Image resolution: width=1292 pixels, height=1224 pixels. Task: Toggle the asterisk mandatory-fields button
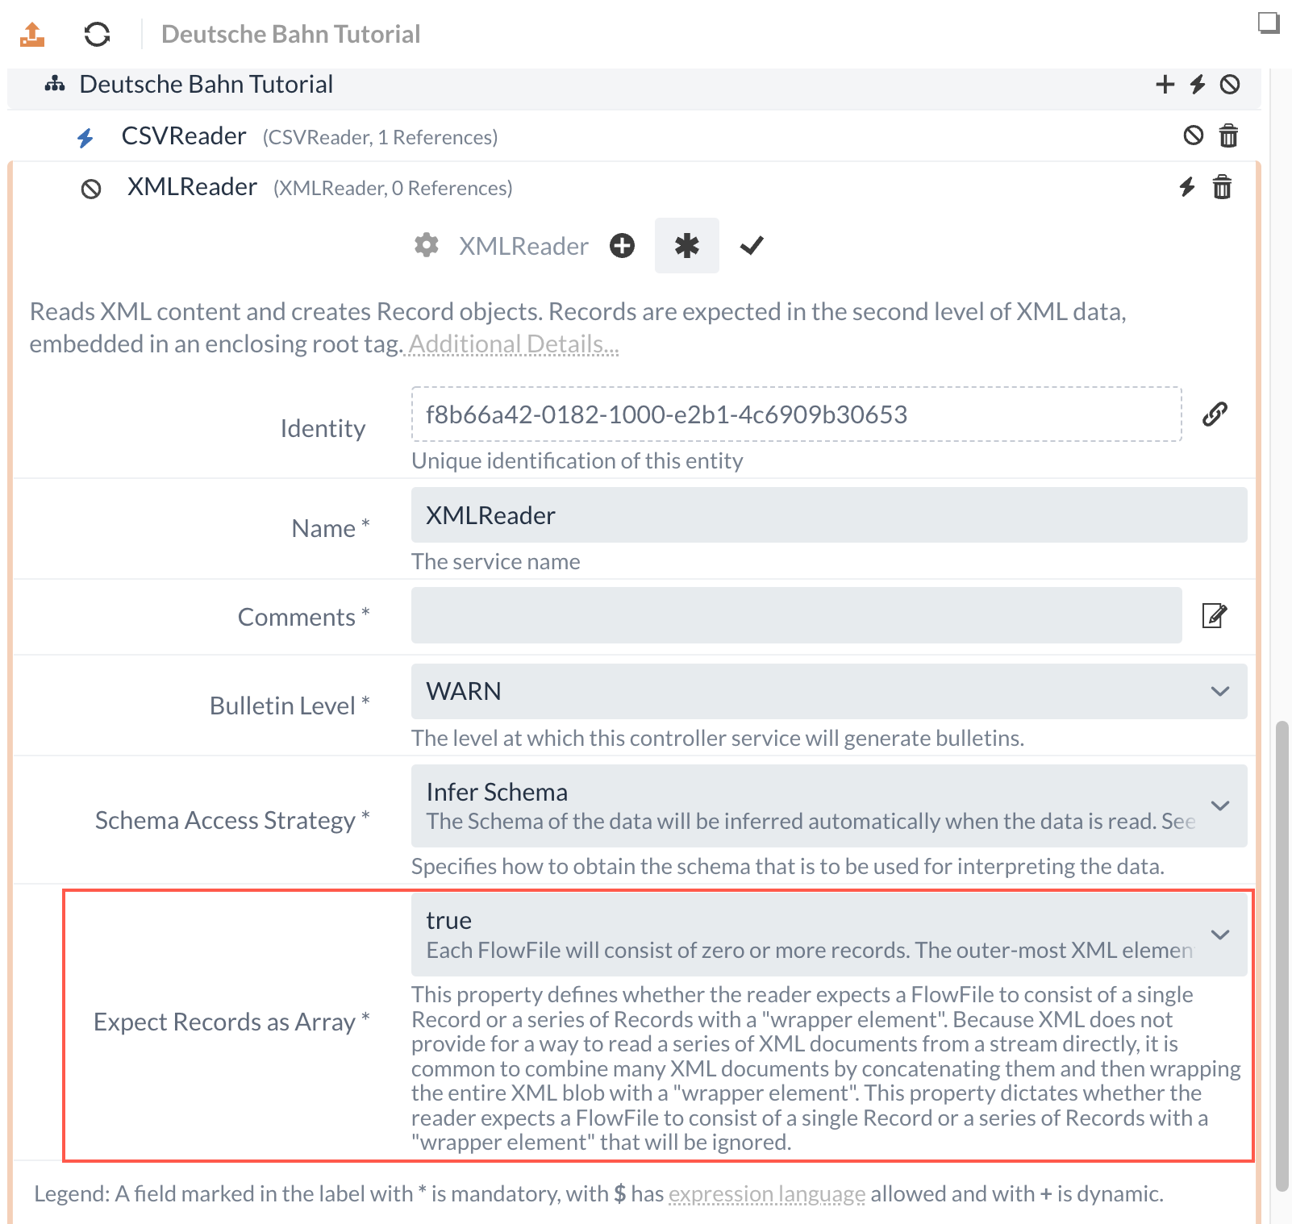coord(687,245)
